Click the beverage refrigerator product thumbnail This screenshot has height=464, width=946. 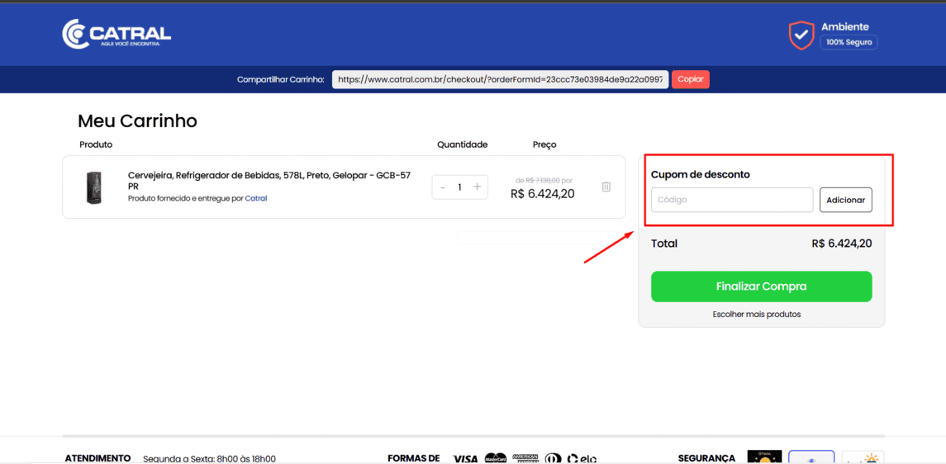(93, 187)
